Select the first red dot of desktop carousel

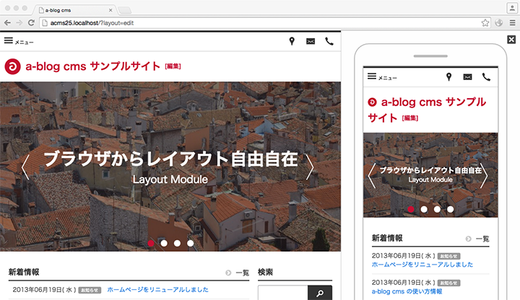coord(151,243)
